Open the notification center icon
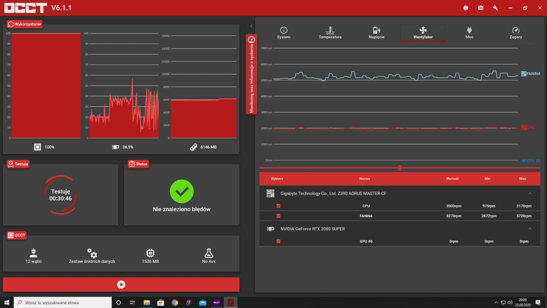Image resolution: width=547 pixels, height=308 pixels. [x=538, y=303]
